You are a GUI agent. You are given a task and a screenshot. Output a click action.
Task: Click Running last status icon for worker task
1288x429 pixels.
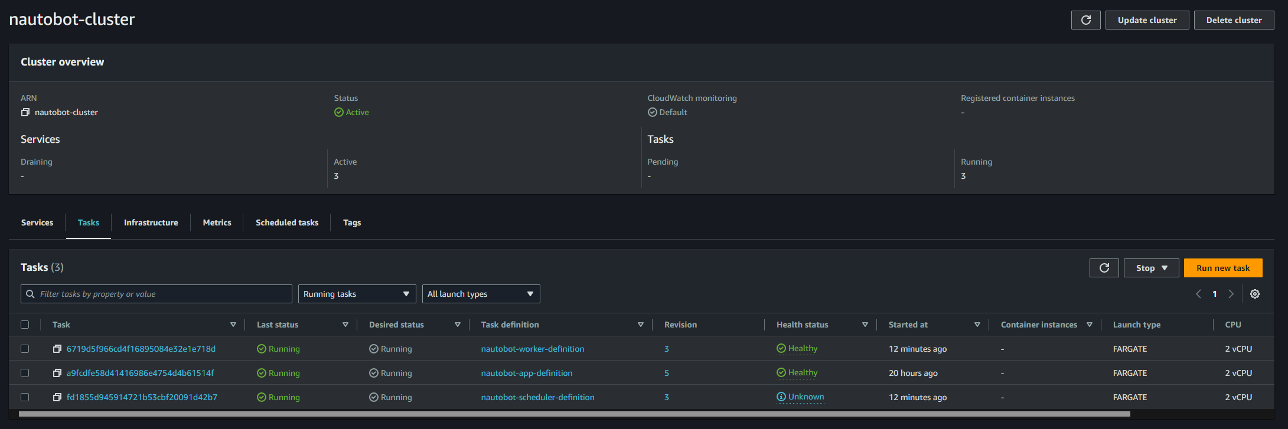pos(261,349)
